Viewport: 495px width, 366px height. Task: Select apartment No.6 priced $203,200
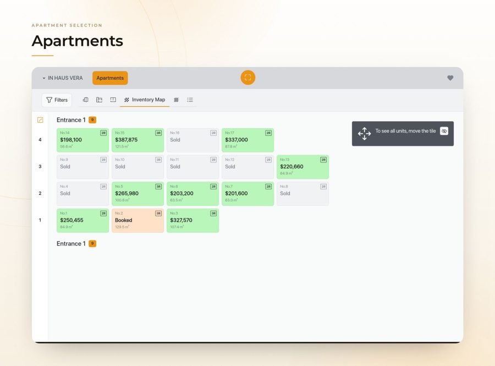[x=193, y=194]
